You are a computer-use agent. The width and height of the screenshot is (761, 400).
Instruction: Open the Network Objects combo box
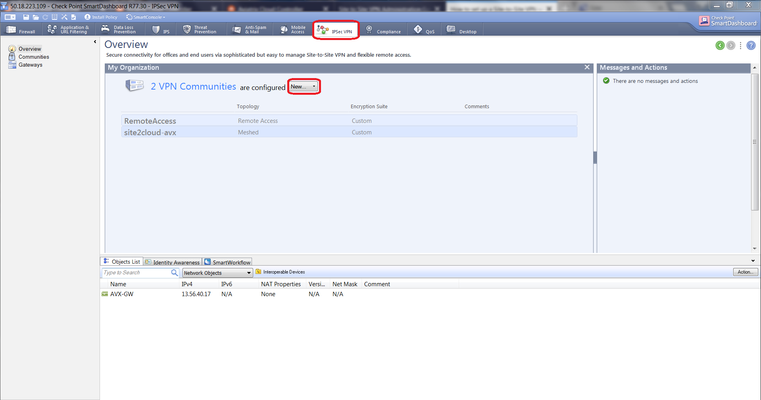point(217,273)
